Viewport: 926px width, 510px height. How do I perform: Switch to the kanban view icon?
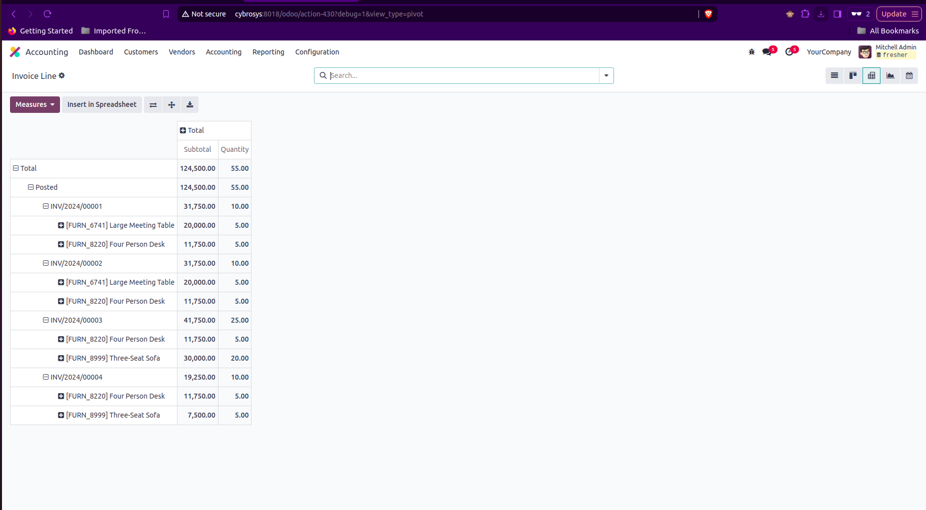pyautogui.click(x=853, y=75)
